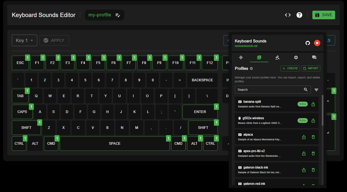Viewport: 347px width, 192px height.
Task: Select the g502x-wireless profile name
Action: click(x=253, y=118)
